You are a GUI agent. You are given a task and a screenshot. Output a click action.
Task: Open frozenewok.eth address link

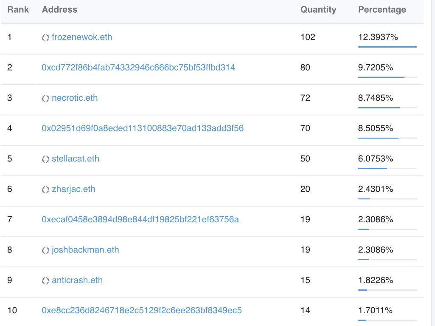pyautogui.click(x=82, y=37)
